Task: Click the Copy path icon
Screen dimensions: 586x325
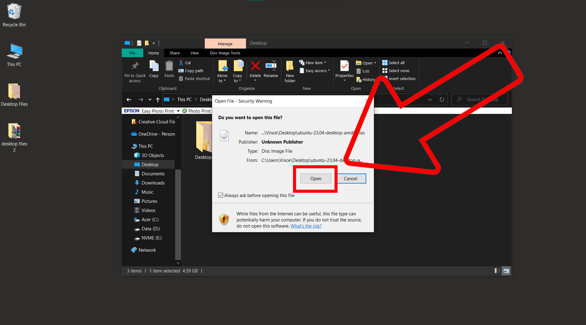Action: (x=191, y=71)
